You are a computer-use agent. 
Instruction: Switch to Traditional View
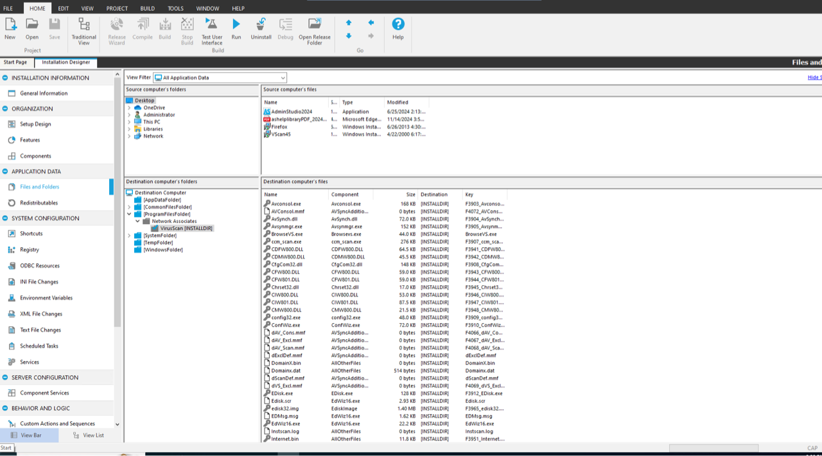pyautogui.click(x=84, y=30)
